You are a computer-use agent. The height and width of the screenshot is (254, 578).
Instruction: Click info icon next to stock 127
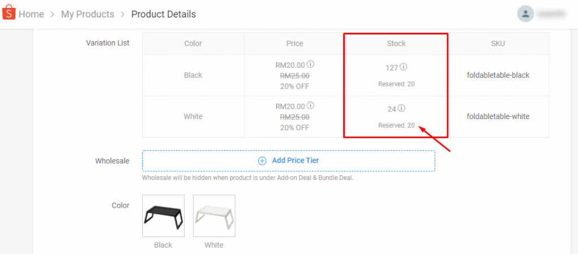[404, 67]
